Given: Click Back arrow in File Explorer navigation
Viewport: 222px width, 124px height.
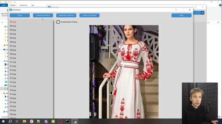Looking at the screenshot, I should [2, 22].
